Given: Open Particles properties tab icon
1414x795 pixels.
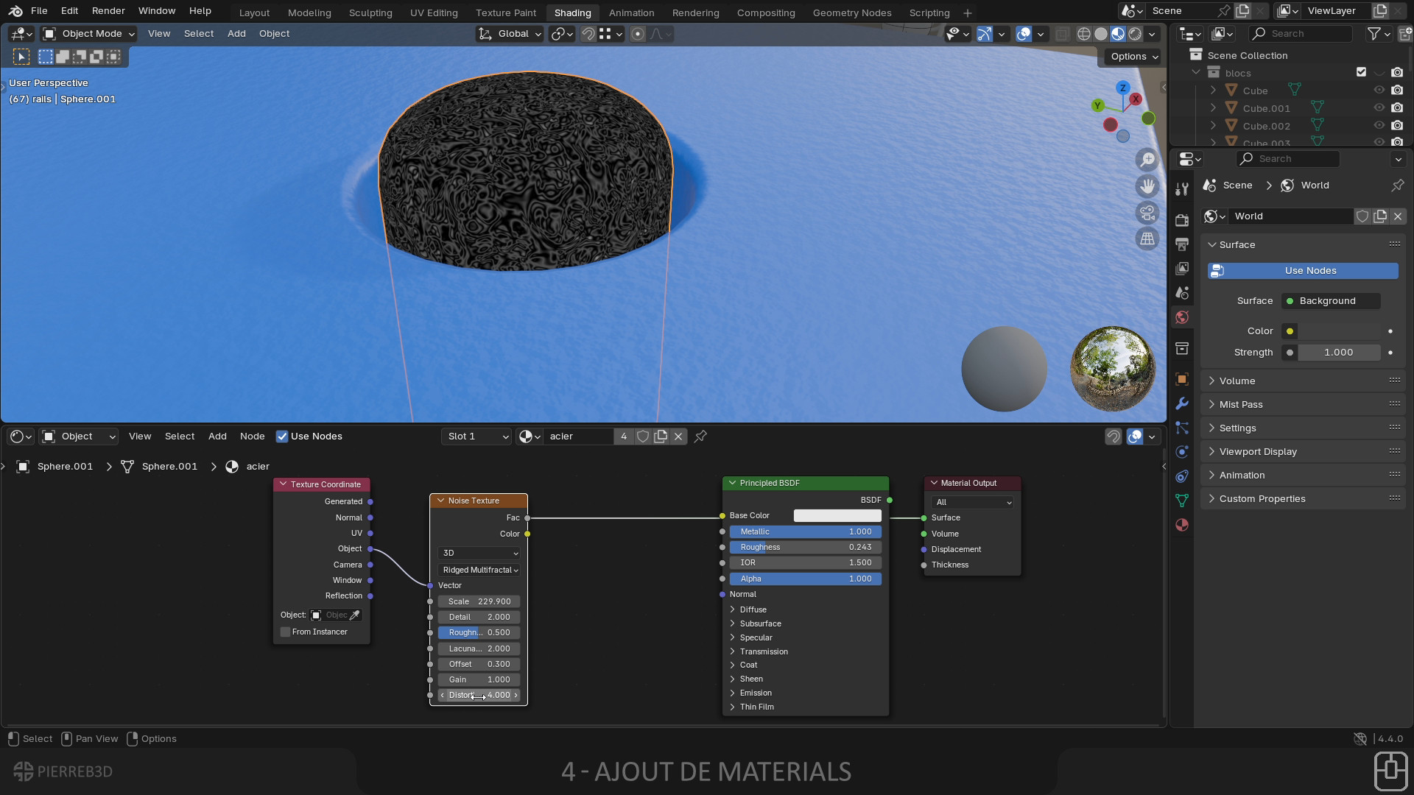Looking at the screenshot, I should point(1182,428).
